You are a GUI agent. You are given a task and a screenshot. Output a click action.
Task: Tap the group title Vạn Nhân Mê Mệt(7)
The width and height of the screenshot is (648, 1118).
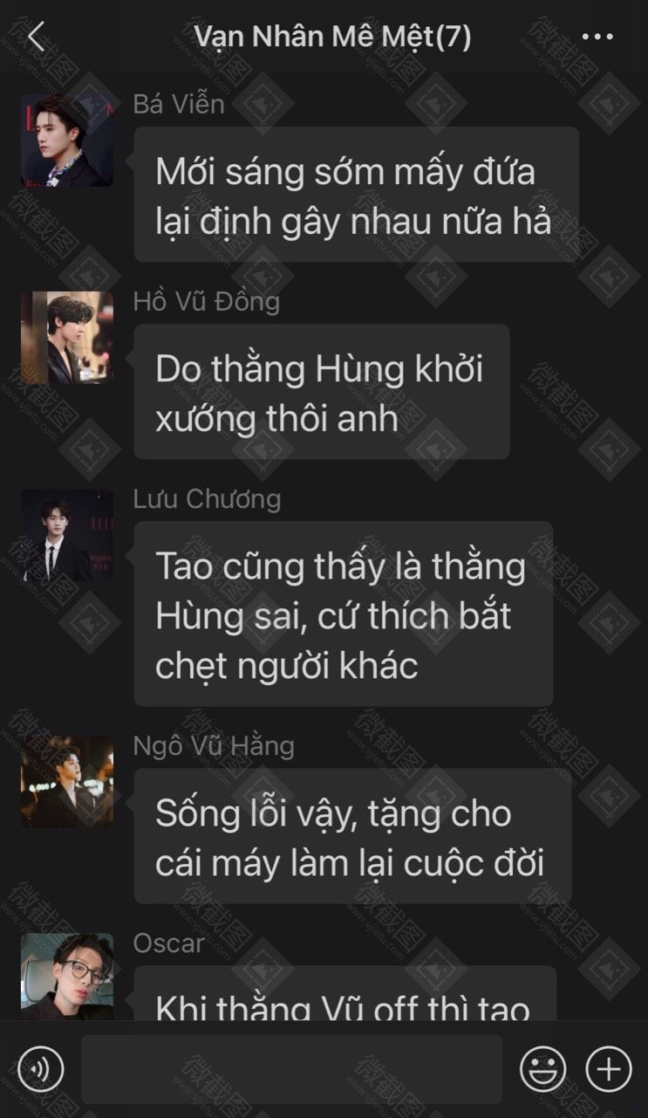[332, 37]
